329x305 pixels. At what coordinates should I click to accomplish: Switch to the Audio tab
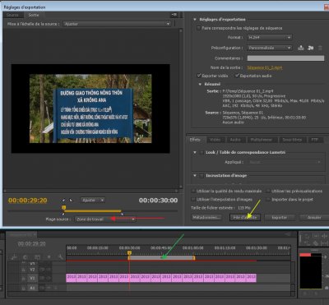235,140
